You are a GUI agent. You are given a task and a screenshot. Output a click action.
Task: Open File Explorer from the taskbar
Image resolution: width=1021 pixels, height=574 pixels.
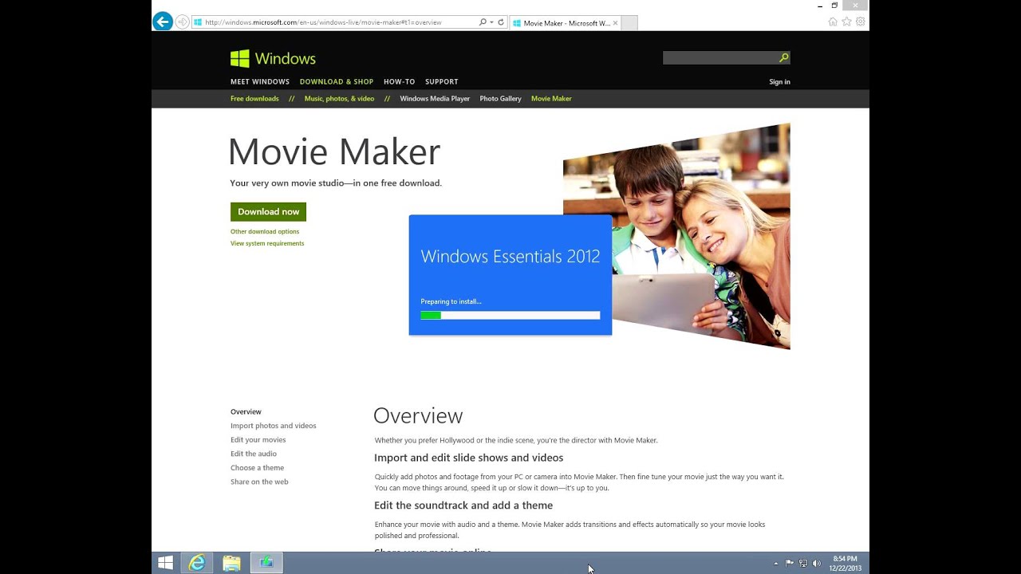pos(231,563)
